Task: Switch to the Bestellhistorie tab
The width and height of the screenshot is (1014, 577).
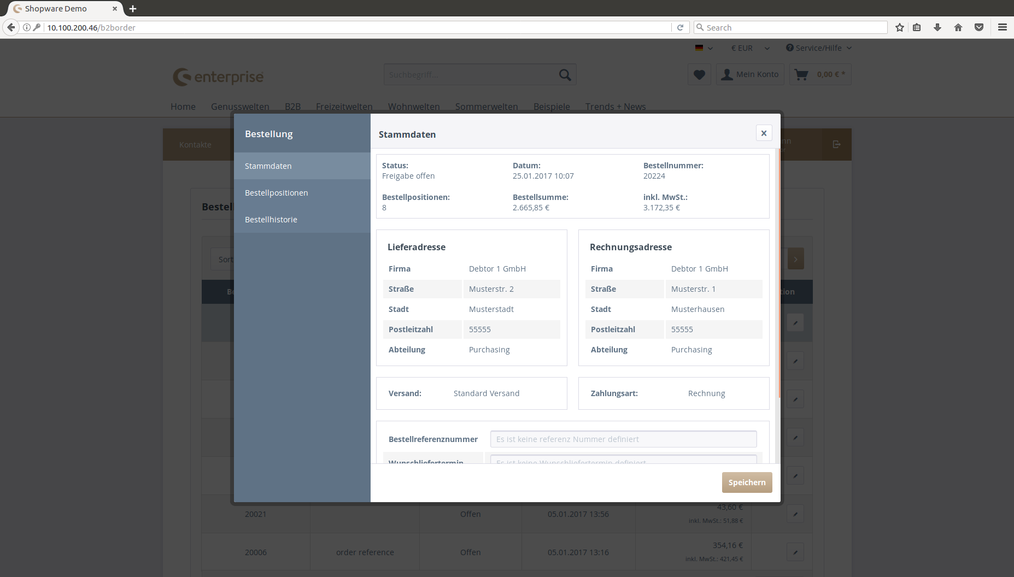Action: tap(271, 220)
